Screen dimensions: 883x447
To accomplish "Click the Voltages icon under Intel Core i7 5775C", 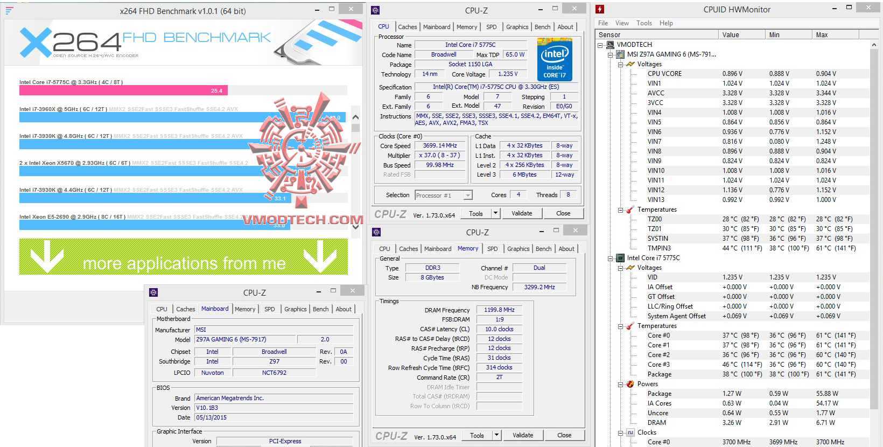I will pyautogui.click(x=630, y=268).
